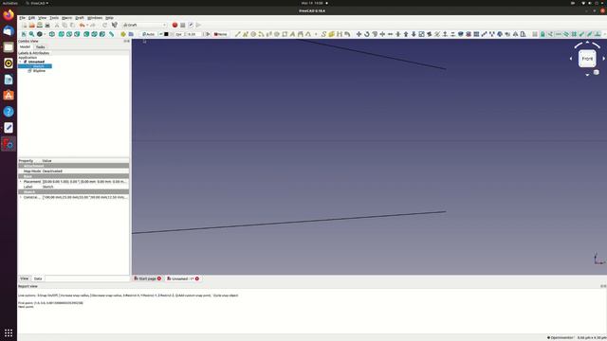Image resolution: width=607 pixels, height=341 pixels.
Task: Expand the Placement property row
Action: pyautogui.click(x=21, y=181)
